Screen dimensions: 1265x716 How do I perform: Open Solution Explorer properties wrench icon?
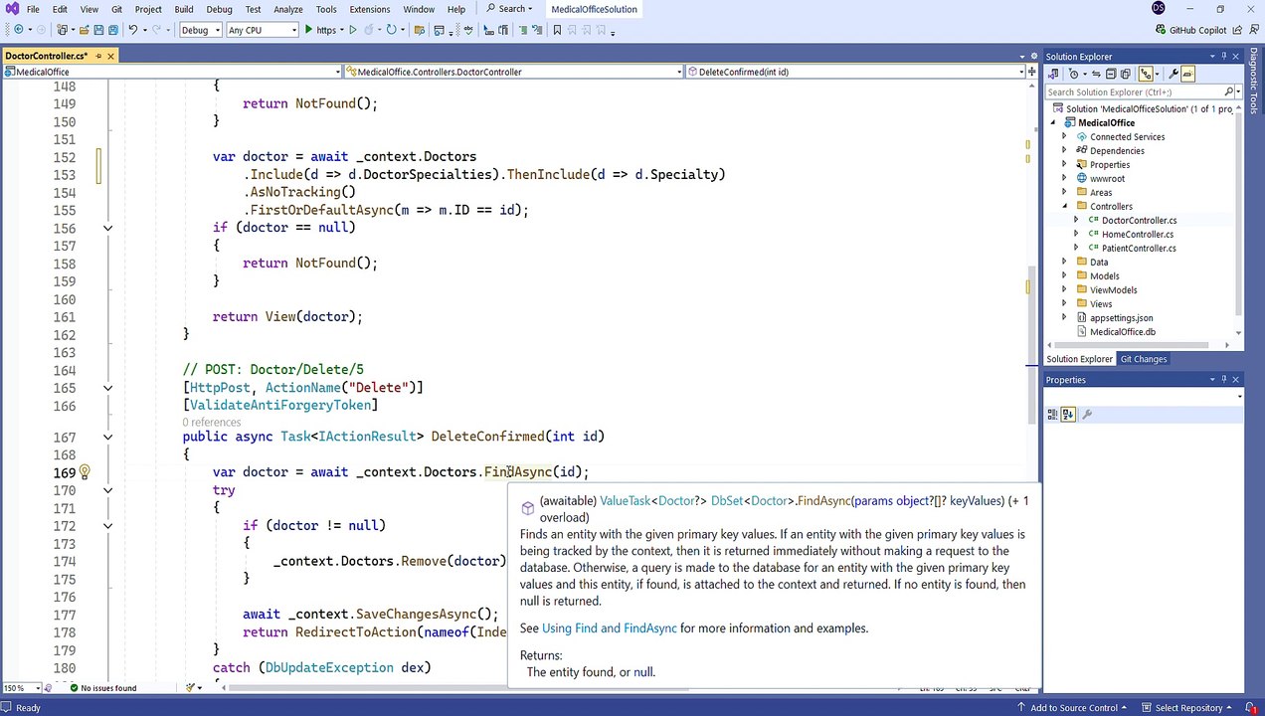pos(1174,75)
